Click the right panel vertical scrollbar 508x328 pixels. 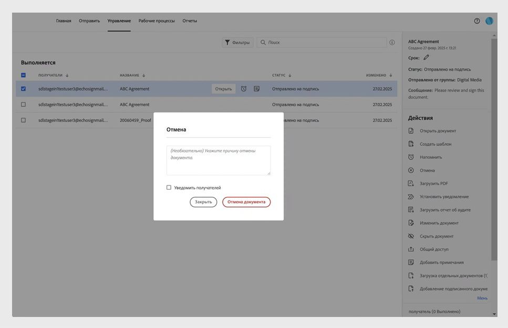[494, 149]
